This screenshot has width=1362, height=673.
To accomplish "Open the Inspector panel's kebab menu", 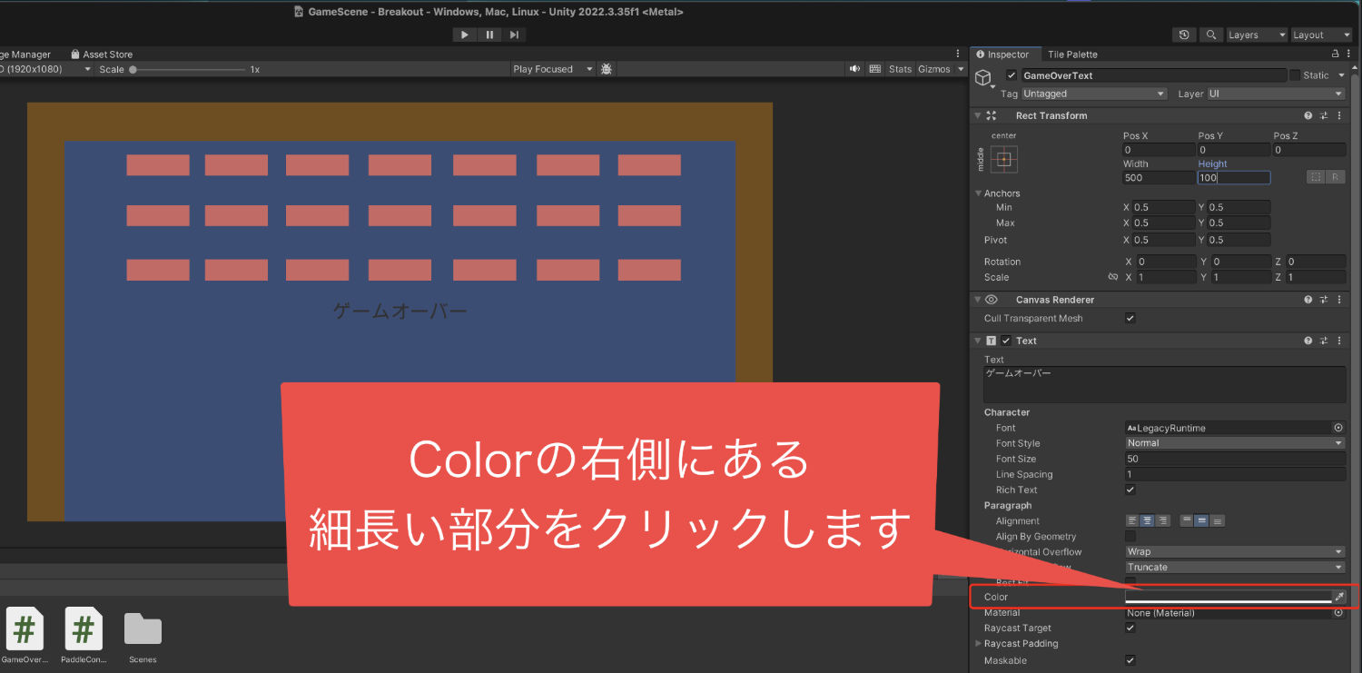I will pyautogui.click(x=1349, y=54).
